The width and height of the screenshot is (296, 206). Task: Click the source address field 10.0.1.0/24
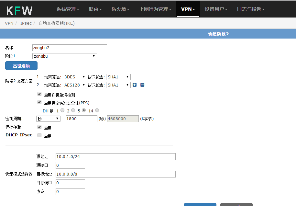click(115, 157)
